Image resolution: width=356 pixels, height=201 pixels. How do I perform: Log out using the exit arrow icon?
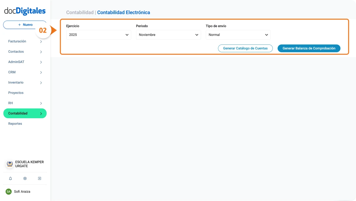click(40, 178)
